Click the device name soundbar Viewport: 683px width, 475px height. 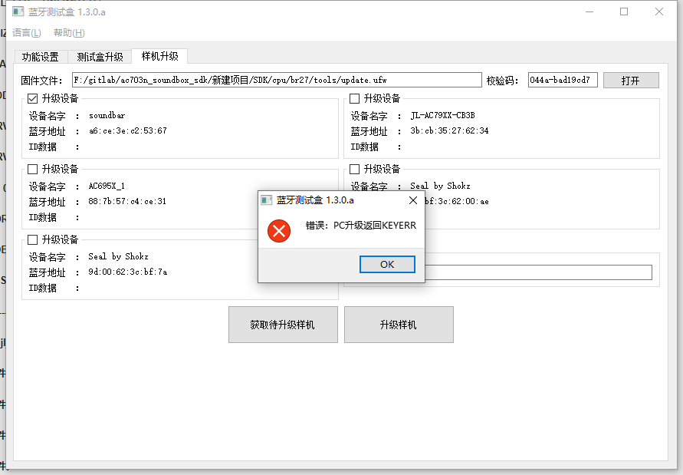tap(107, 116)
